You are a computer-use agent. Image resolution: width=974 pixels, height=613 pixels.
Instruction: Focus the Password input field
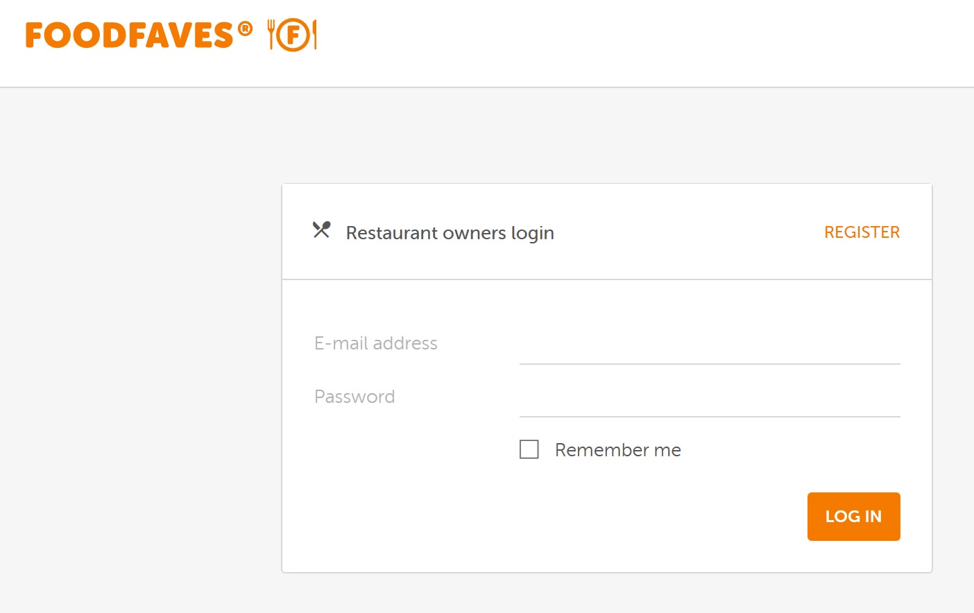coord(709,399)
